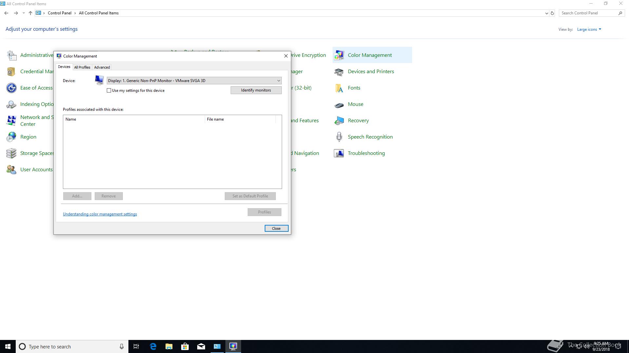Click the Name column header
Viewport: 629px width, 353px height.
coord(134,119)
